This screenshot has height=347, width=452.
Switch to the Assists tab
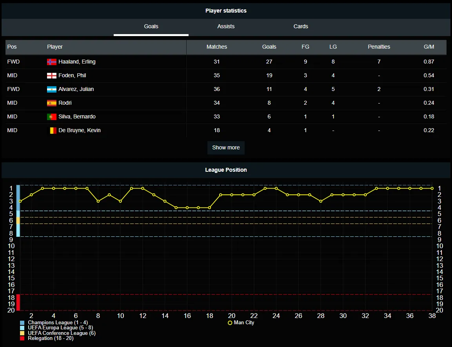[226, 26]
